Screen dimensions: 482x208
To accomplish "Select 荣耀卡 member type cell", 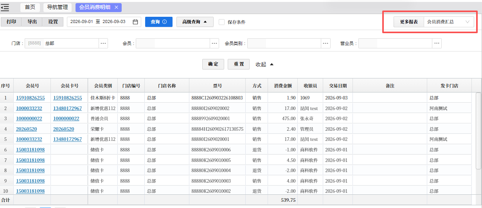I will pos(103,129).
